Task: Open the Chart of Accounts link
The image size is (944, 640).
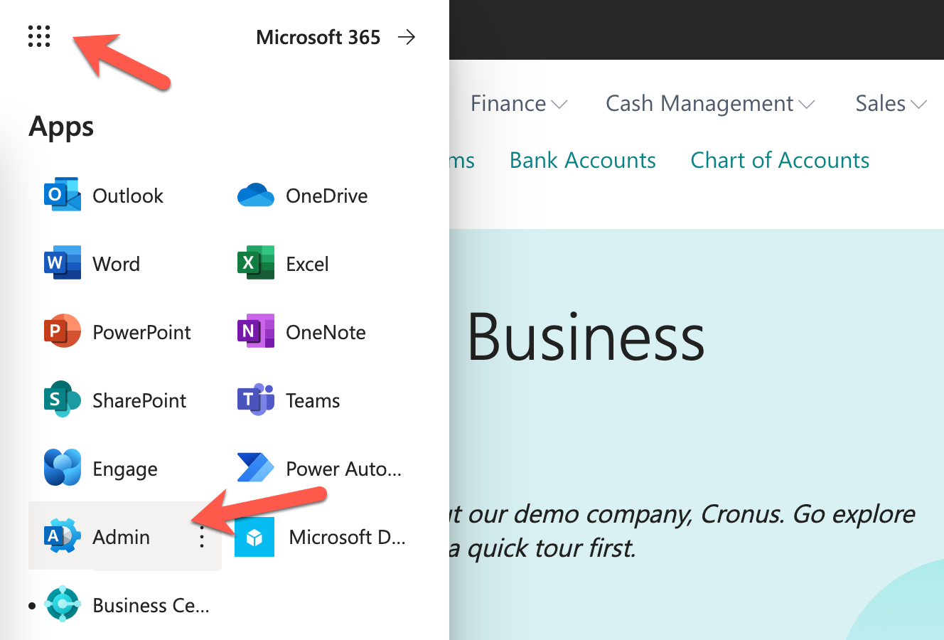Action: pyautogui.click(x=780, y=160)
